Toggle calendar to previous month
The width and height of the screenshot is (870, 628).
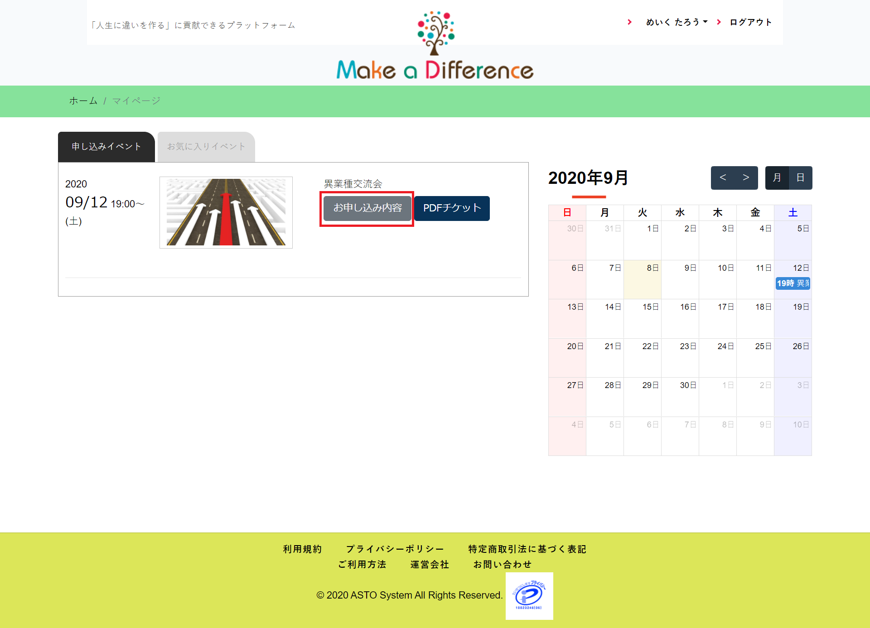pos(724,177)
